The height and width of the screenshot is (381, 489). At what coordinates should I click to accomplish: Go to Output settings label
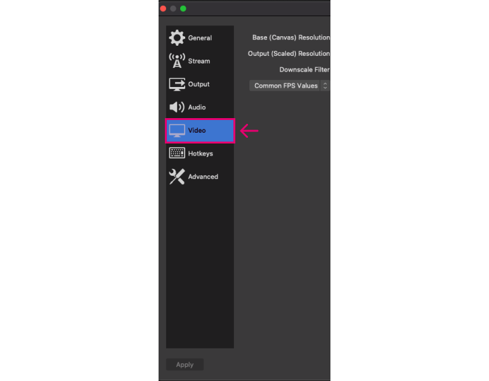tap(199, 84)
